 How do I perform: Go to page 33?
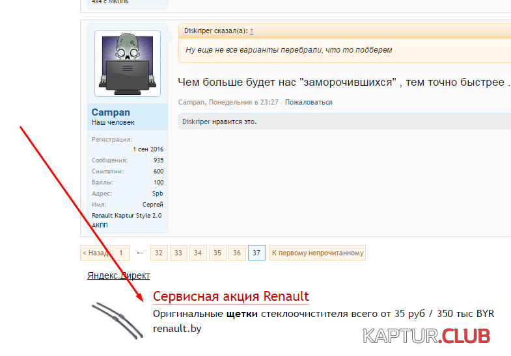coord(178,253)
